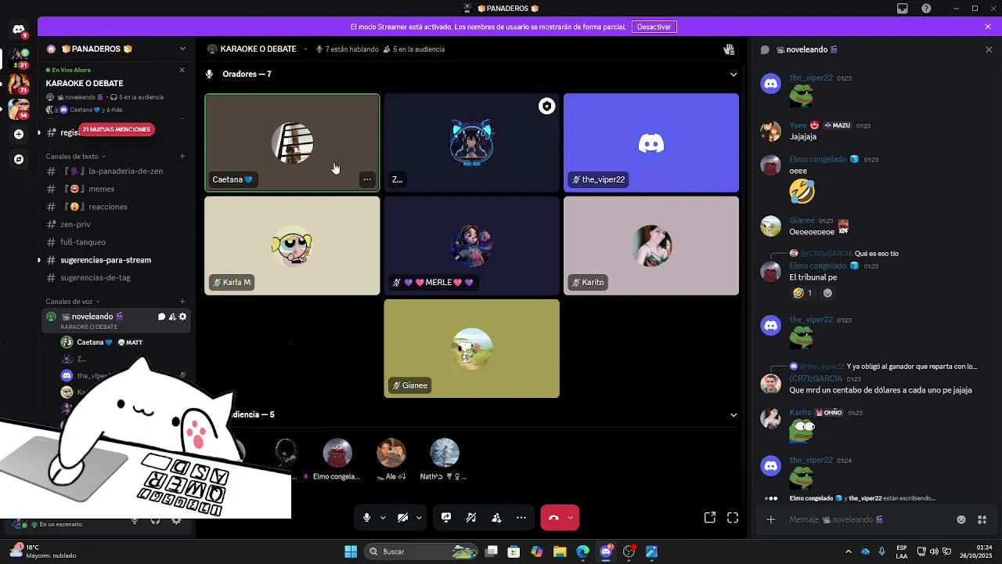Start screen share from stage controls

(446, 518)
